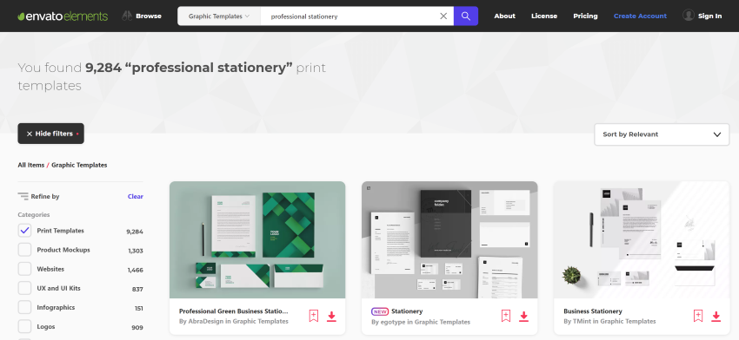Open the License page
Image resolution: width=739 pixels, height=340 pixels.
[544, 16]
